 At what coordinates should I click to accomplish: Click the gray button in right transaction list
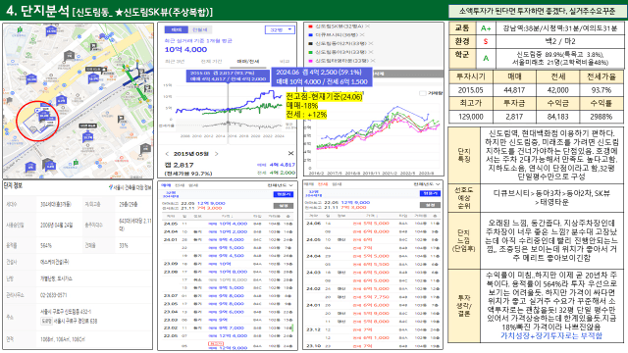[430, 205]
